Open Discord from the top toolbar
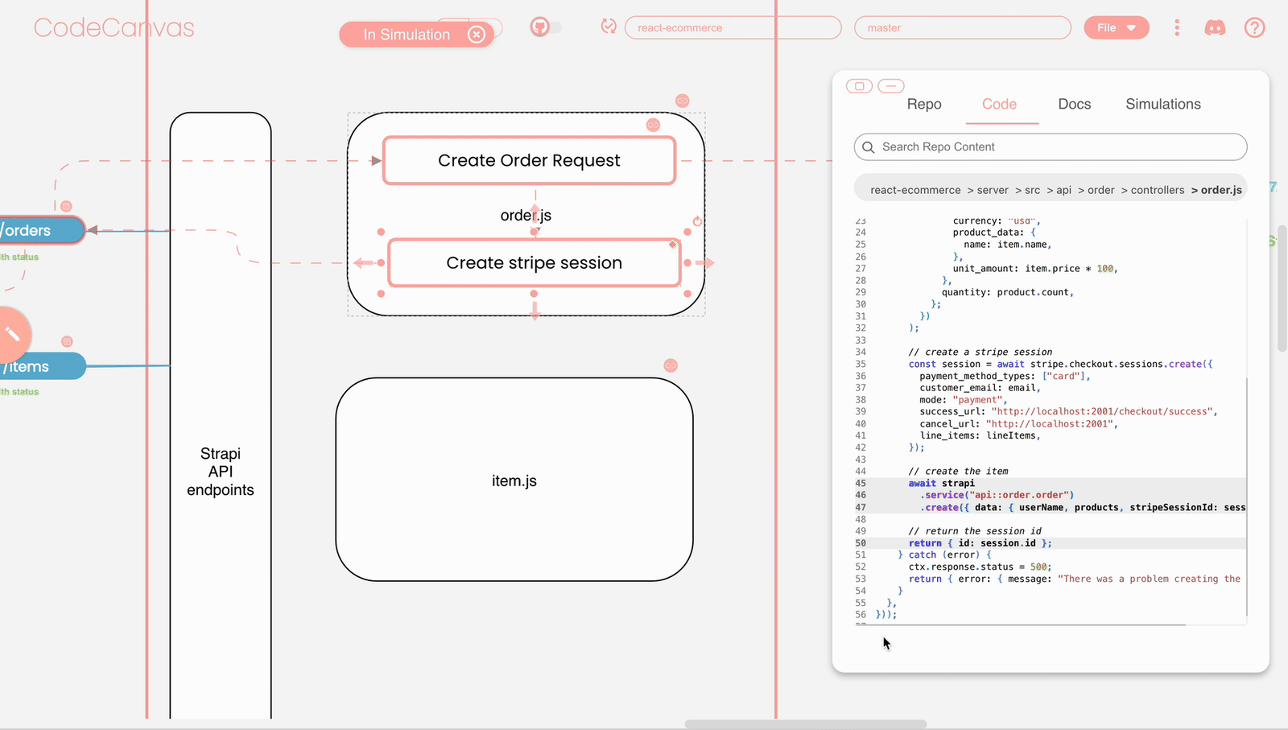 point(1216,27)
